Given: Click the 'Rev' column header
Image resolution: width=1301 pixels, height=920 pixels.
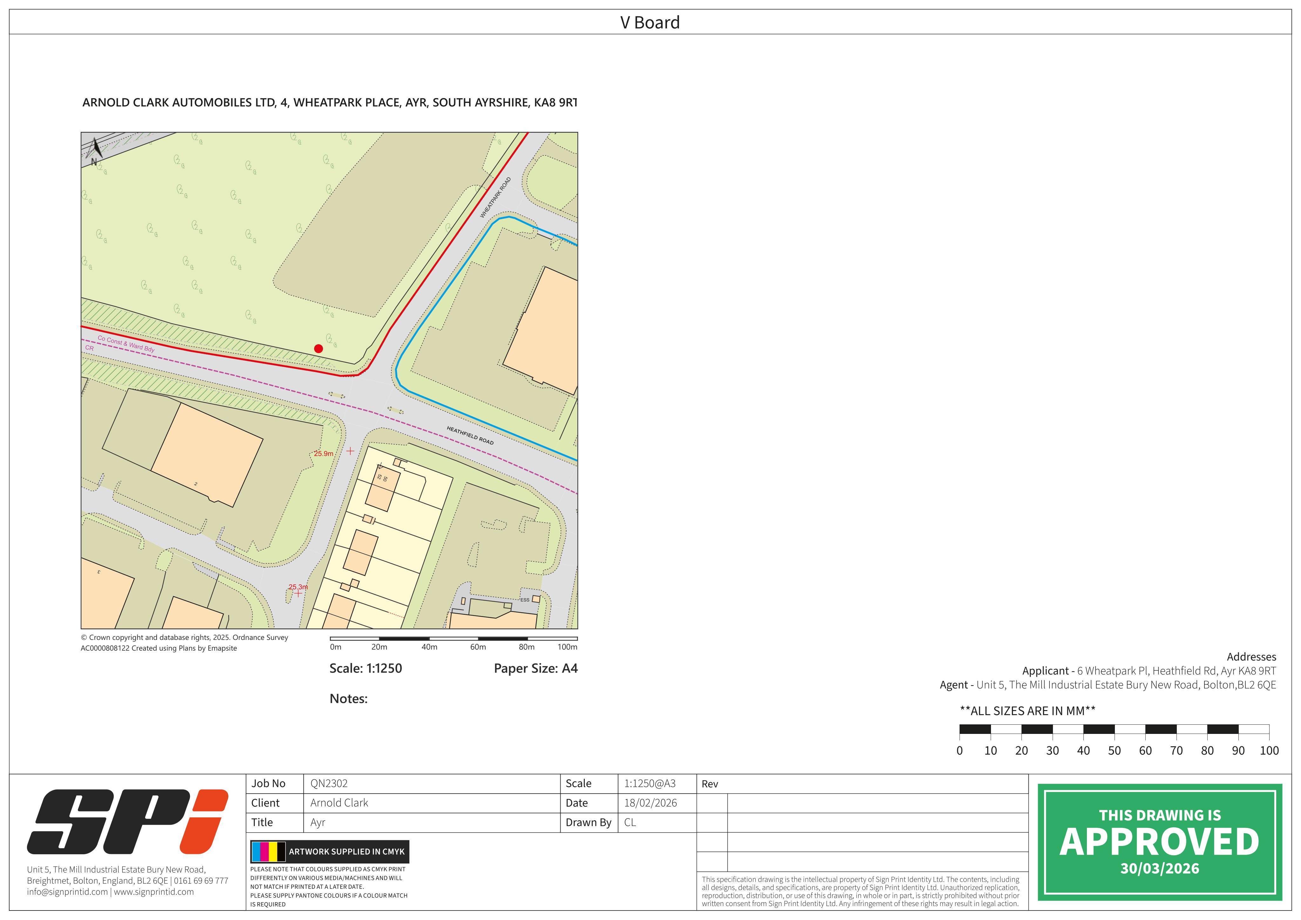Looking at the screenshot, I should 710,784.
